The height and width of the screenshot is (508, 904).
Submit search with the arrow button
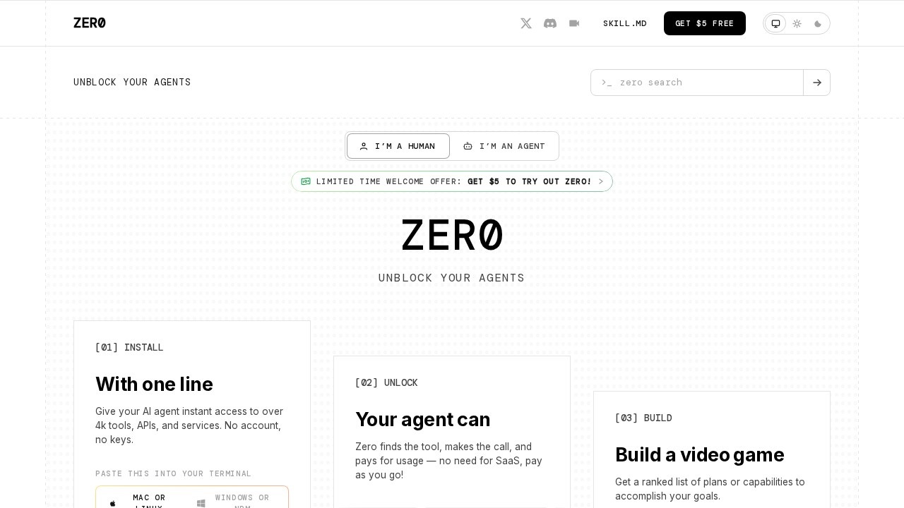817,83
